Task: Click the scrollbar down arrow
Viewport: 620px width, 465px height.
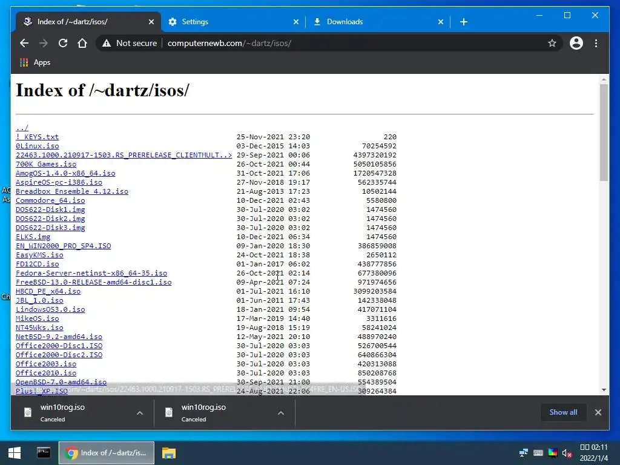Action: (604, 390)
